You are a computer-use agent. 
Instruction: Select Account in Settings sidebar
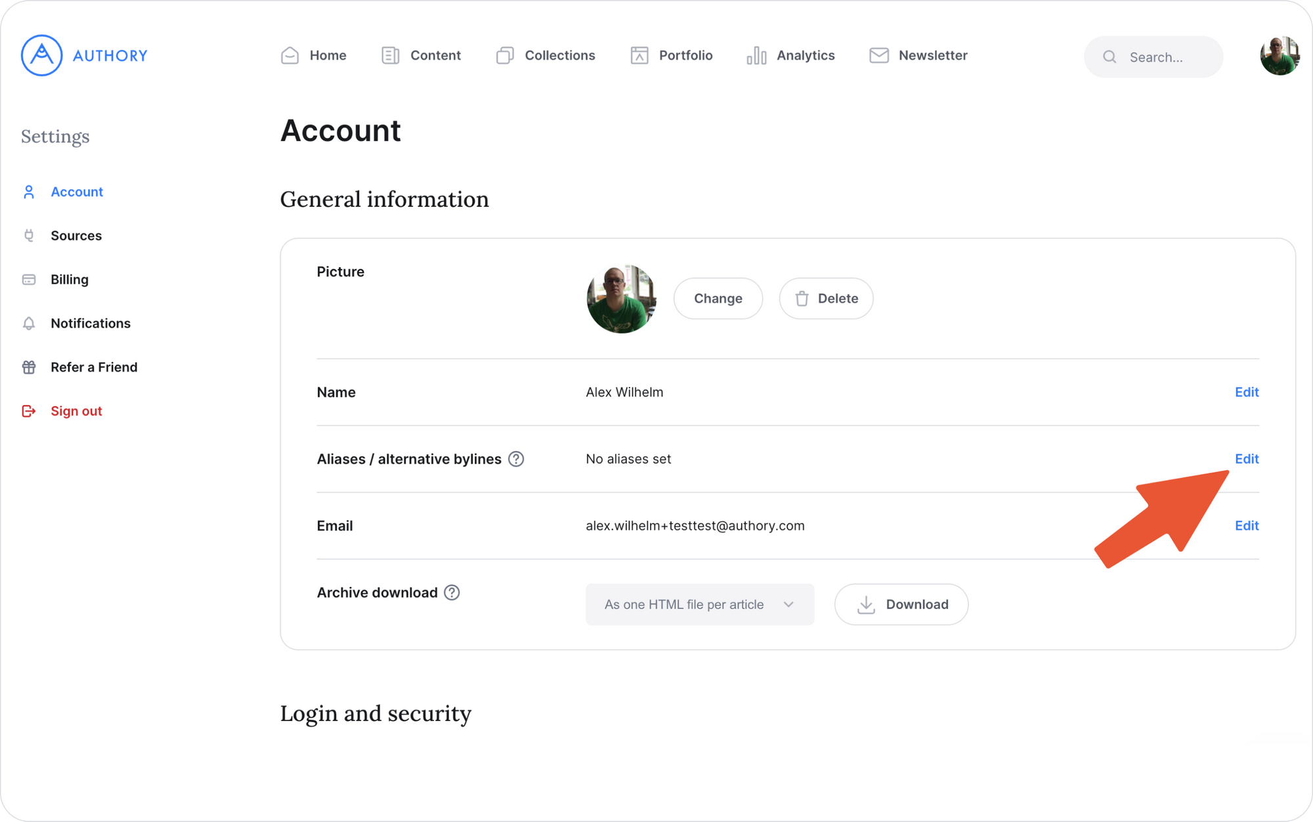[63, 192]
